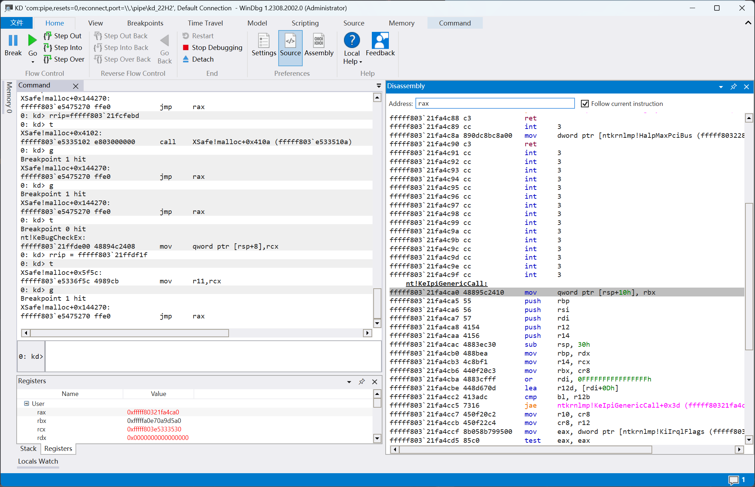This screenshot has height=487, width=755.
Task: Open Registers window options dropdown
Action: (349, 382)
